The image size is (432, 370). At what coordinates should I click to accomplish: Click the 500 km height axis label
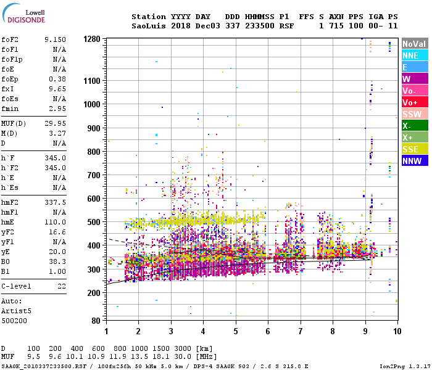pyautogui.click(x=94, y=222)
